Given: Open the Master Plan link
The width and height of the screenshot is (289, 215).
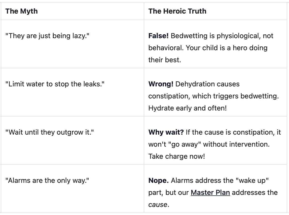Looking at the screenshot, I should coord(210,193).
